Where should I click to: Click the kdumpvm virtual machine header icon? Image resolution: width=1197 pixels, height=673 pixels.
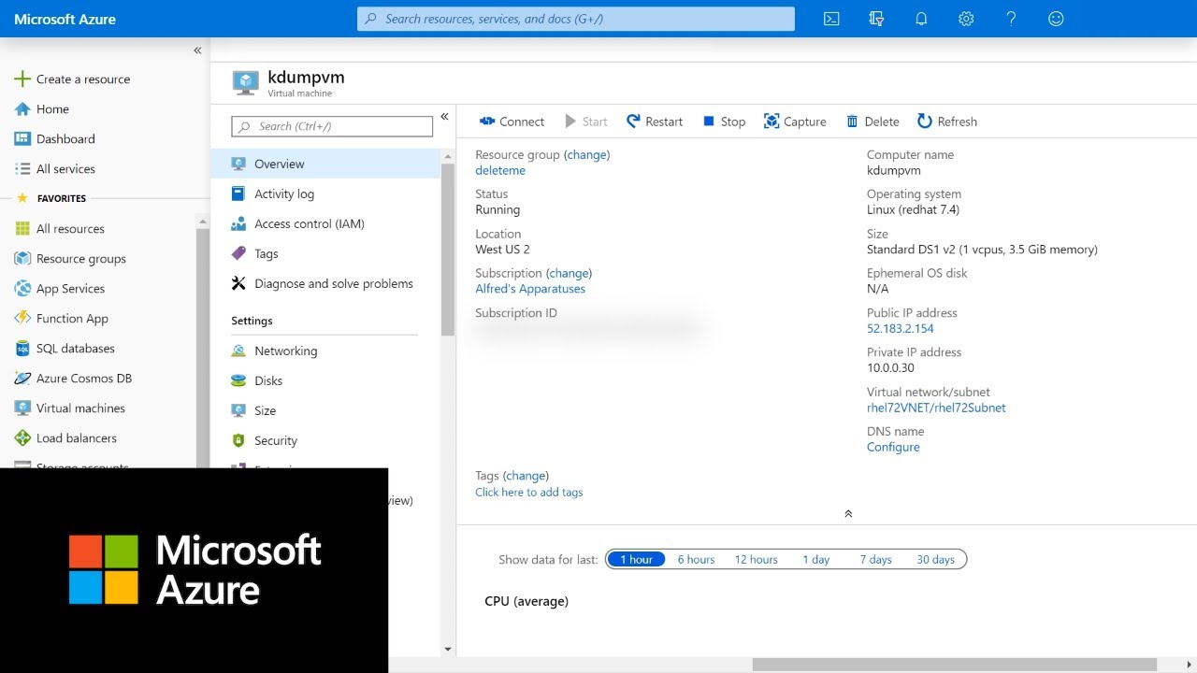245,82
